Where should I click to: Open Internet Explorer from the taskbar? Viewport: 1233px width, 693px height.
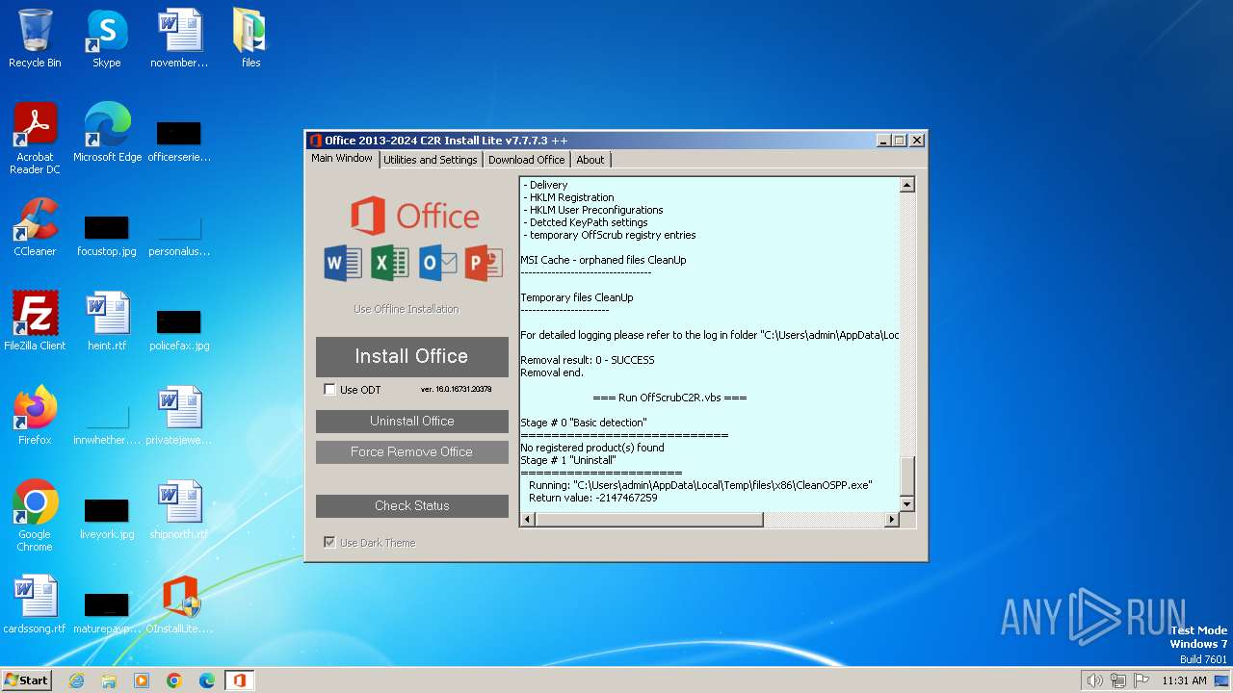[x=76, y=680]
